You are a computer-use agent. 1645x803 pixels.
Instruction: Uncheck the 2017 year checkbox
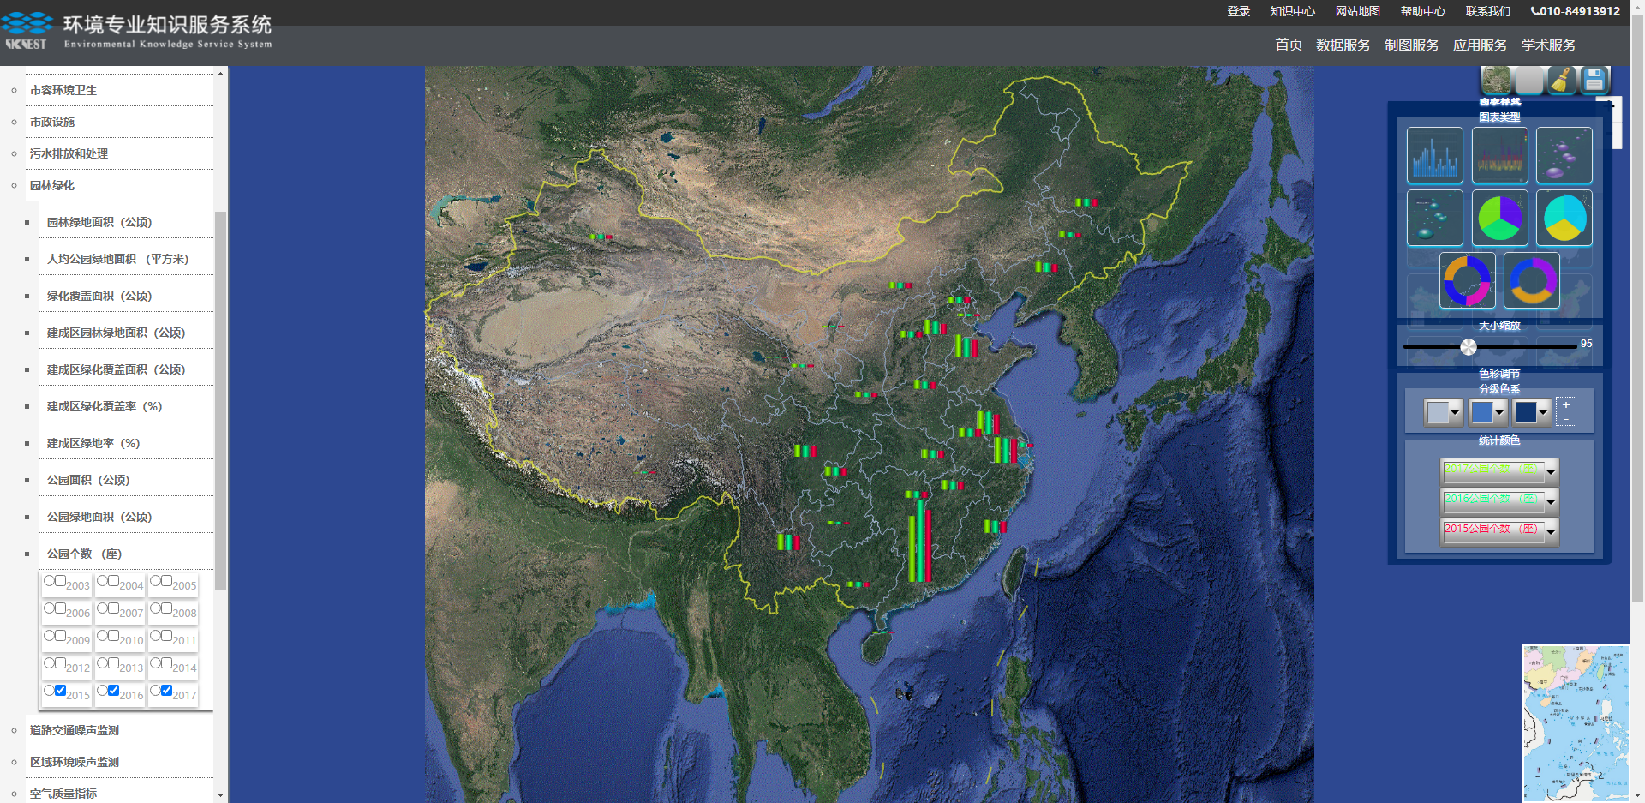[166, 690]
